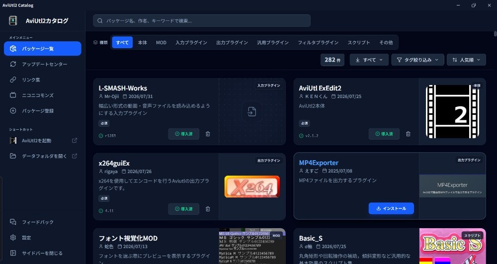Click the 282 件 result count

point(332,60)
